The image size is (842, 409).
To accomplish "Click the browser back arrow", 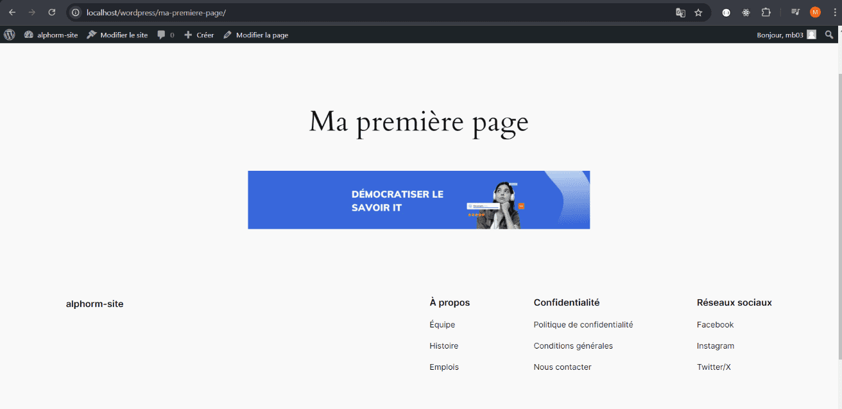I will click(12, 12).
